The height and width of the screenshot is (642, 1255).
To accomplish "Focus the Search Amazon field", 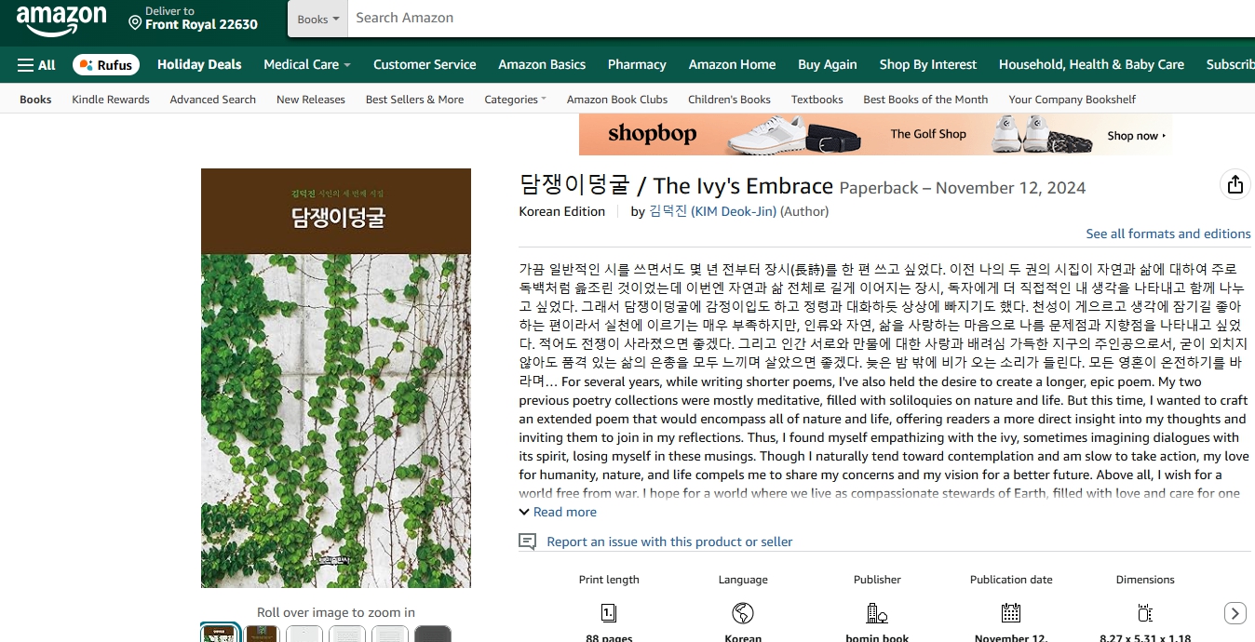I will (x=801, y=18).
